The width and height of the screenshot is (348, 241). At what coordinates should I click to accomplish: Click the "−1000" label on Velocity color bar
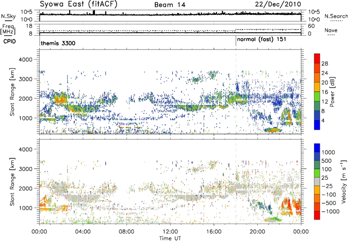pyautogui.click(x=331, y=211)
